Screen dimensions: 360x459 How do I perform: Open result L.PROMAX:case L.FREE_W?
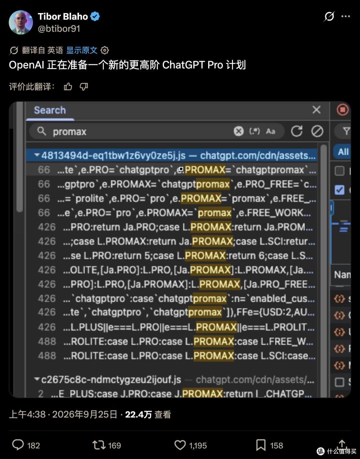click(172, 342)
